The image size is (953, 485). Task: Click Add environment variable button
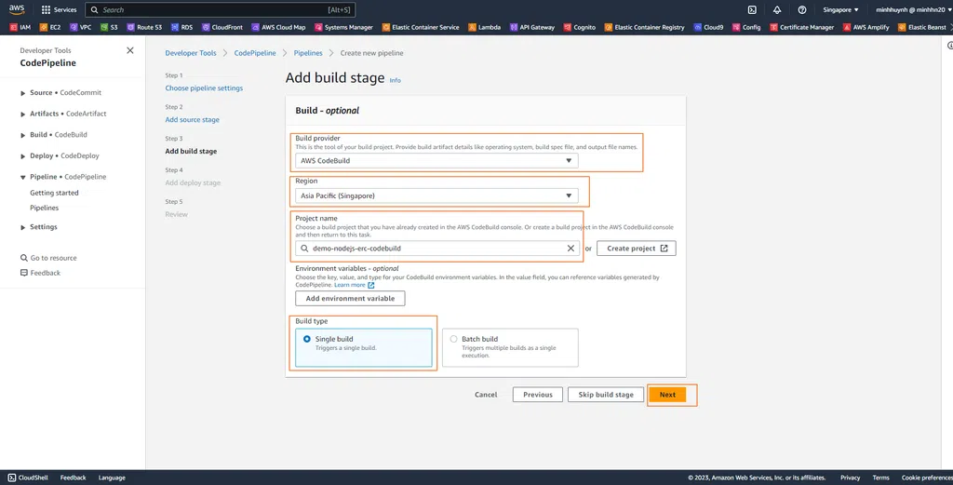(350, 299)
